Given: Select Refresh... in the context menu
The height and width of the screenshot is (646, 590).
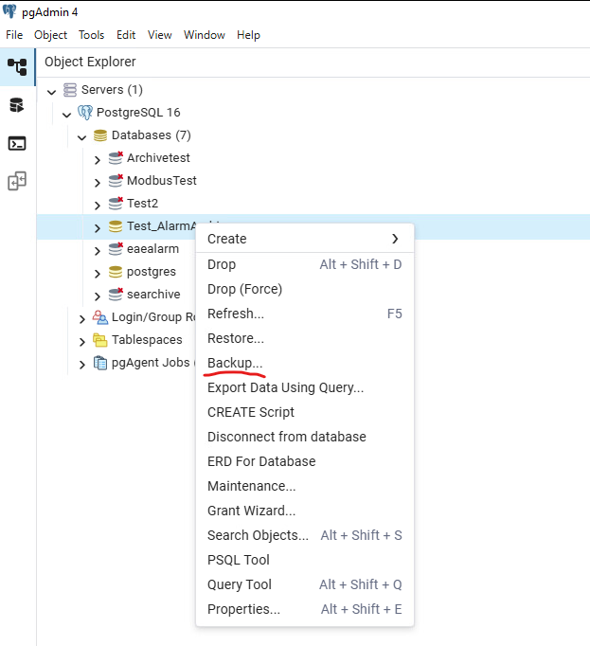Looking at the screenshot, I should (x=305, y=314).
